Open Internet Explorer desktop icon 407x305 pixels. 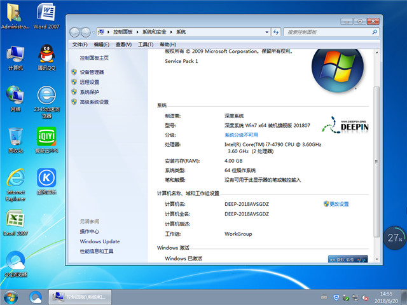pyautogui.click(x=15, y=185)
